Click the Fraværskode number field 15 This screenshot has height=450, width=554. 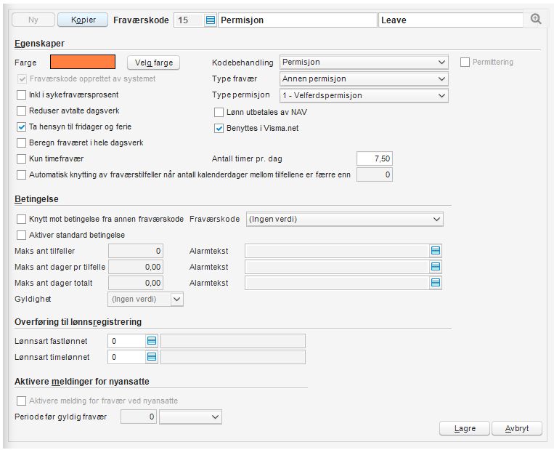(x=189, y=20)
